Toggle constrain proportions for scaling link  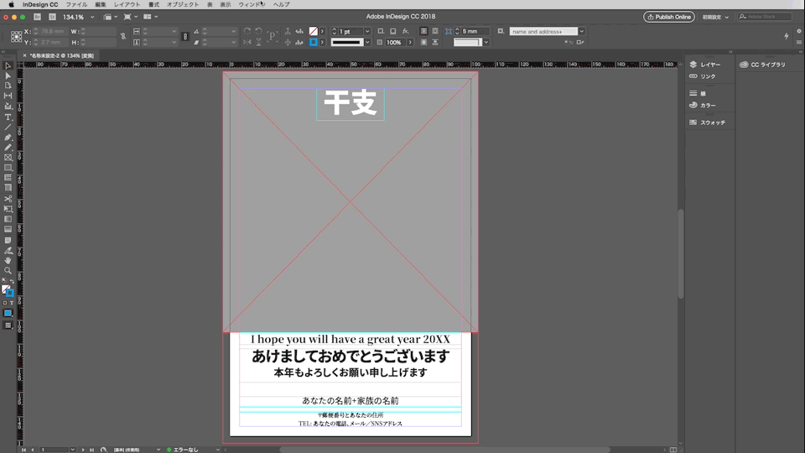[x=184, y=36]
